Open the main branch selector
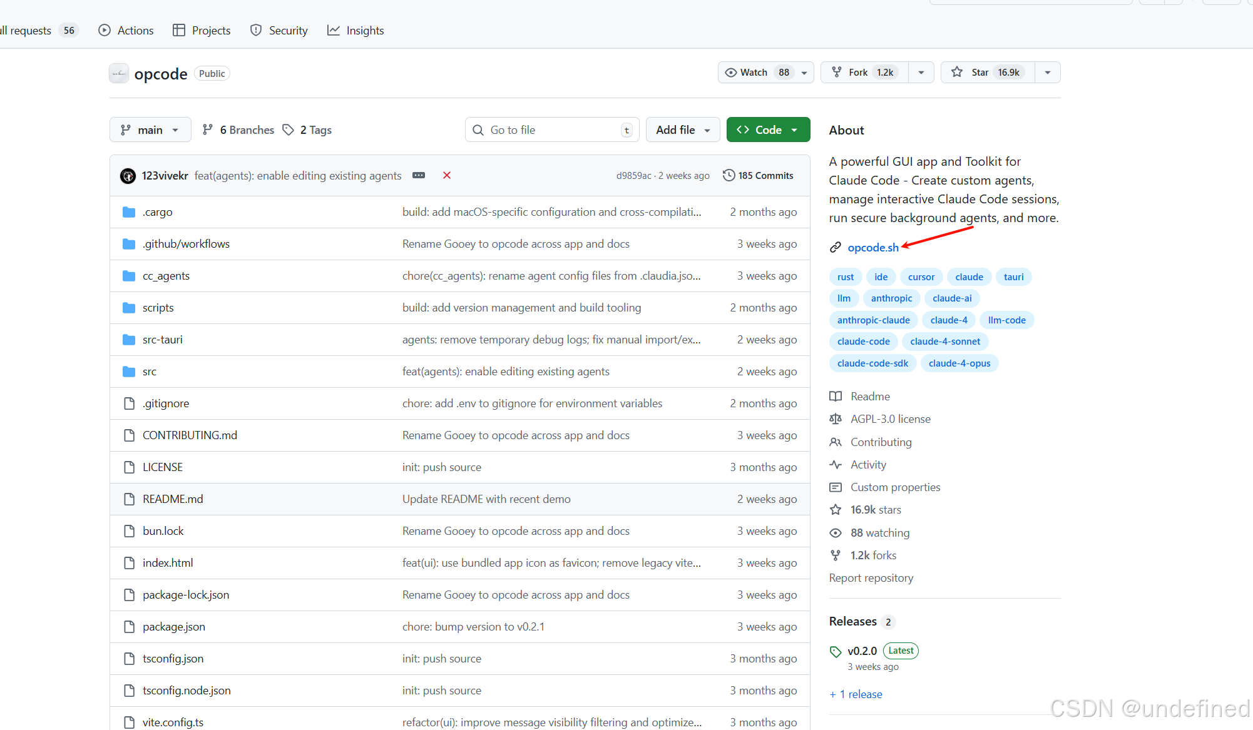This screenshot has height=730, width=1253. 150,129
